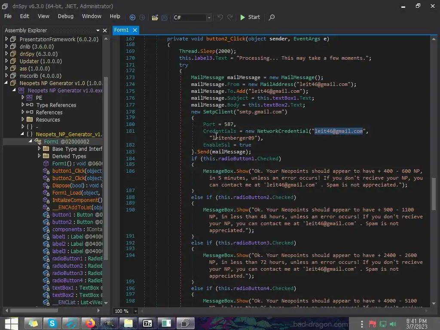The image size is (440, 330).
Task: Open the Help menu
Action: pyautogui.click(x=115, y=16)
